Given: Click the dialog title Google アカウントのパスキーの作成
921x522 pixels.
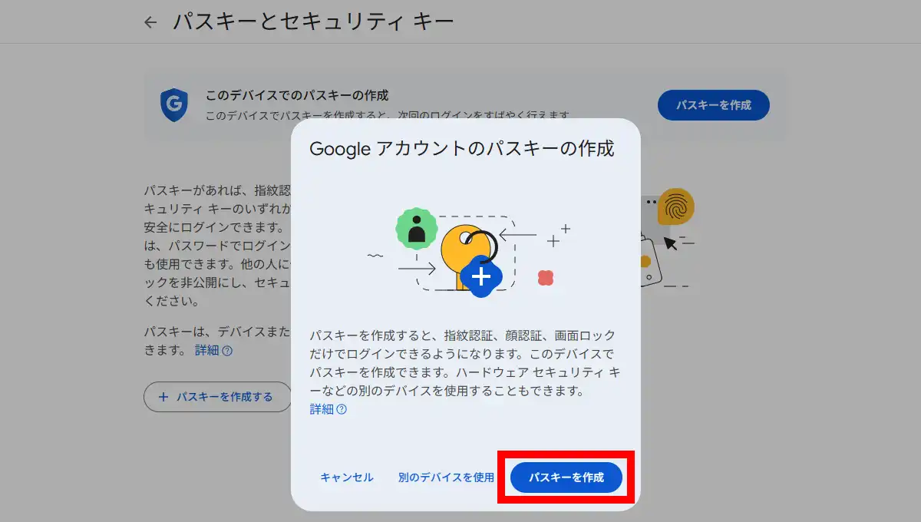Looking at the screenshot, I should pyautogui.click(x=462, y=149).
